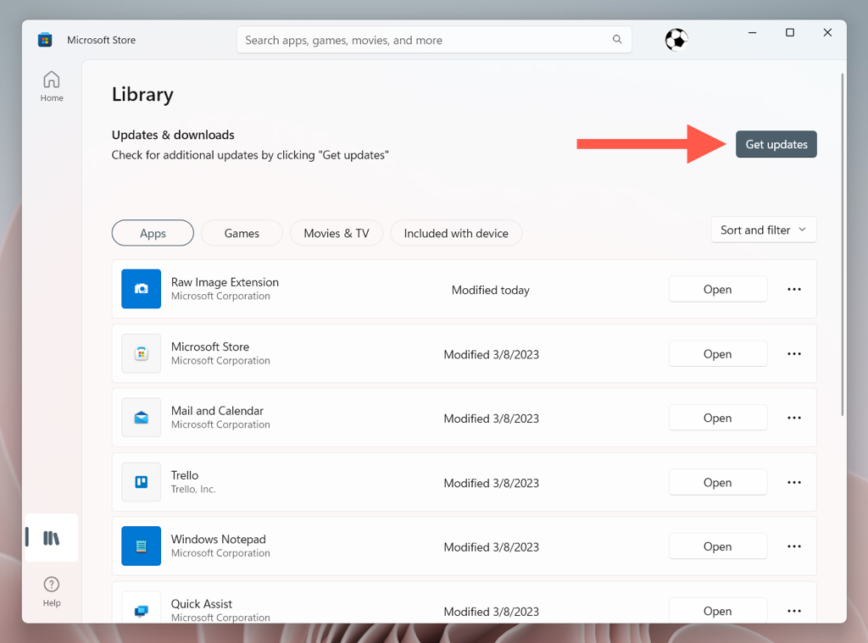Open Help from the sidebar
Screen dimensions: 868x643
tap(52, 590)
